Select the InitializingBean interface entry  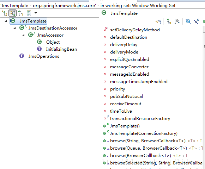coord(61,49)
